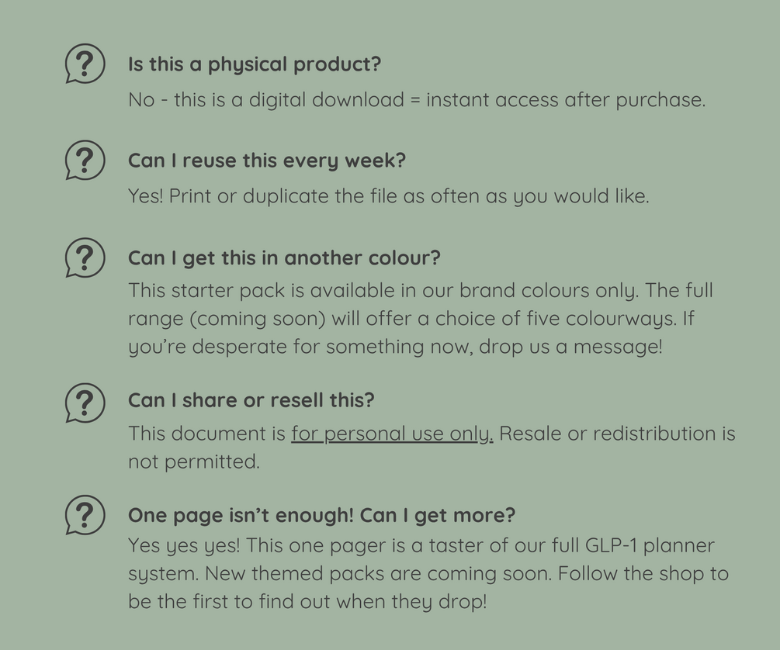Click question icon next to 'Can I reuse this every week?'
The image size is (780, 650).
(85, 161)
